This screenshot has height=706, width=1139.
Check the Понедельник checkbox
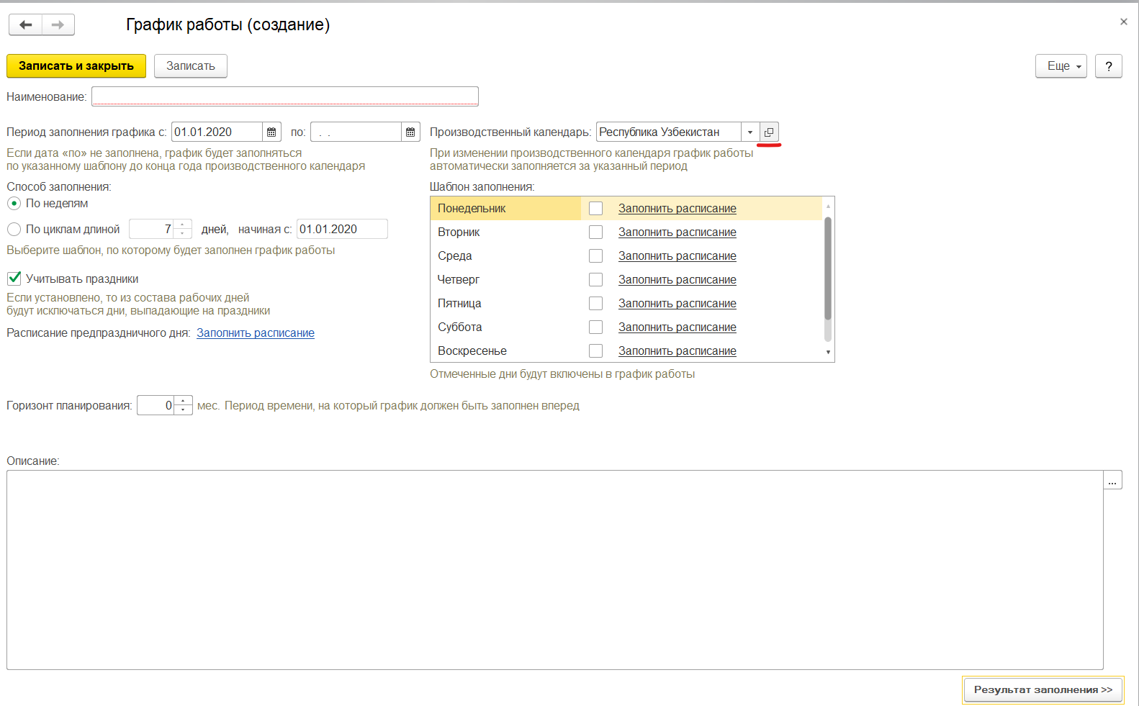[x=595, y=209]
